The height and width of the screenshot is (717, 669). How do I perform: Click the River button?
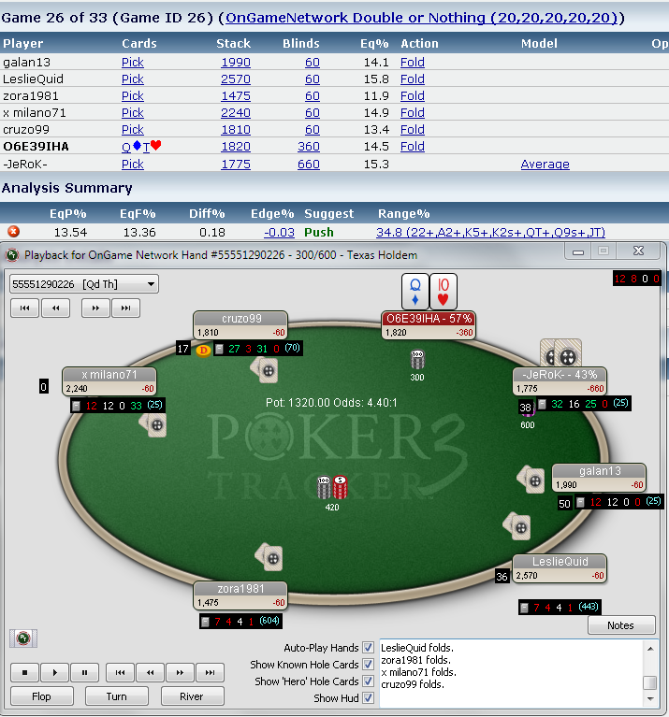click(x=192, y=696)
